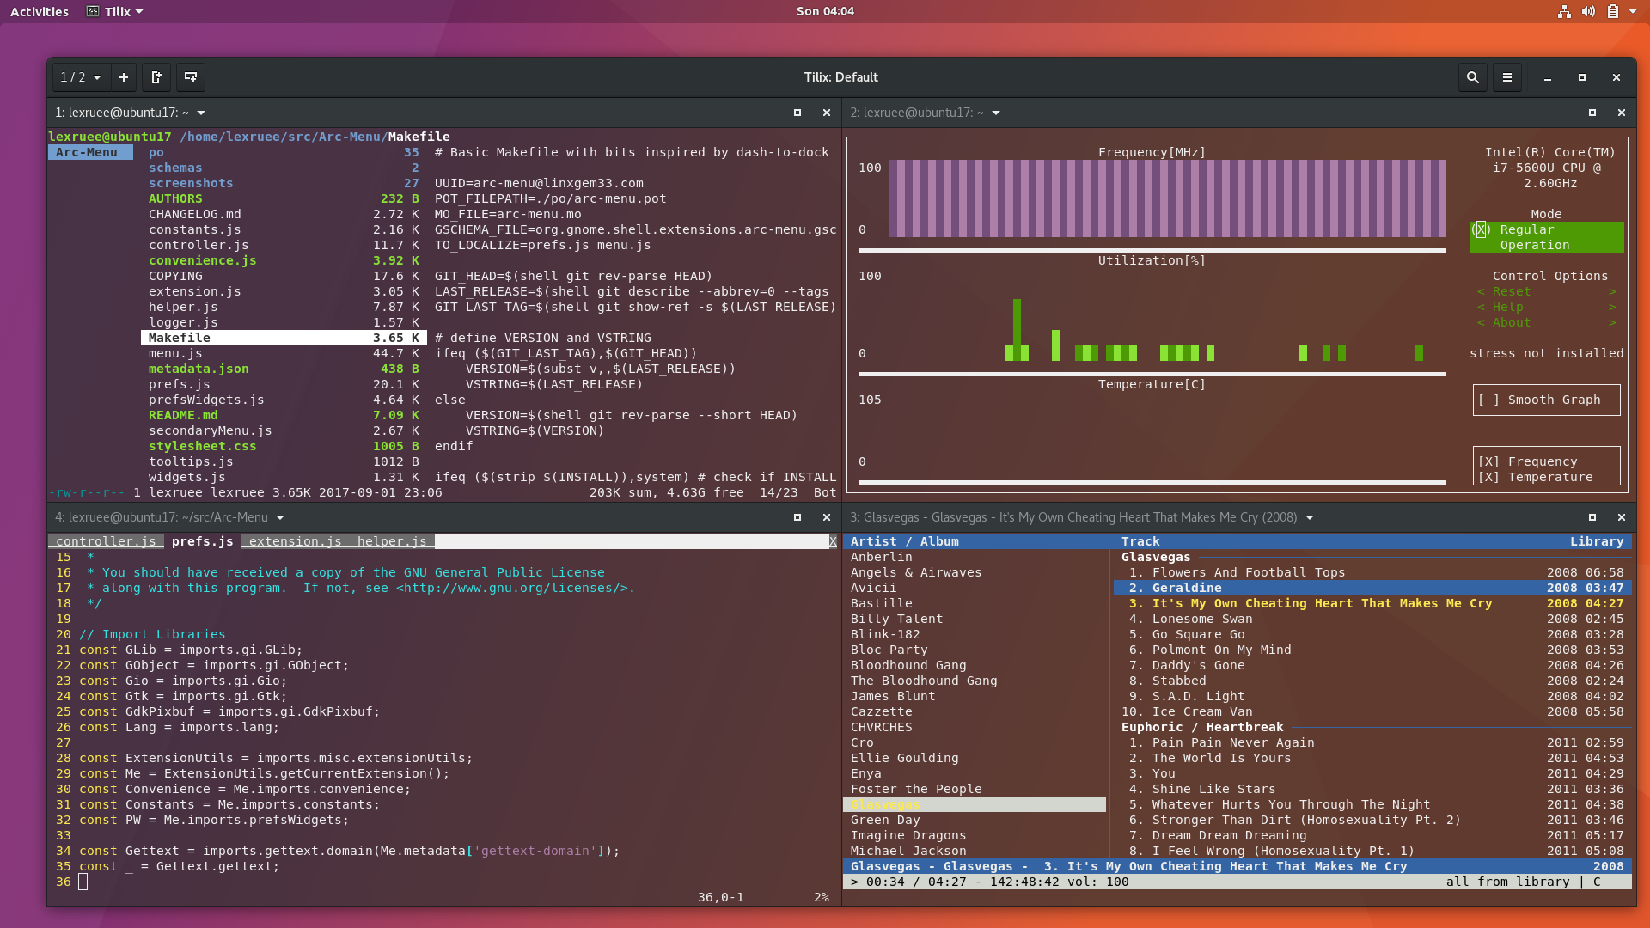Viewport: 1650px width, 928px height.
Task: Open the Tilix search icon
Action: [1472, 77]
